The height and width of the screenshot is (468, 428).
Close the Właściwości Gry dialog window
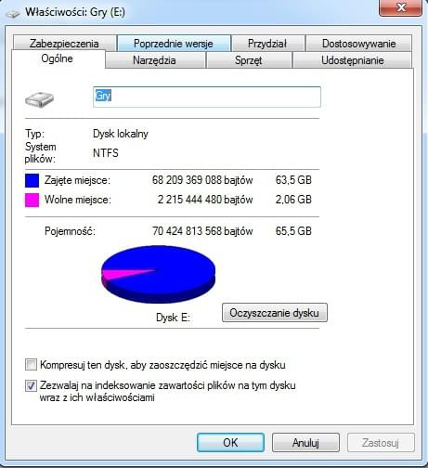pos(401,7)
